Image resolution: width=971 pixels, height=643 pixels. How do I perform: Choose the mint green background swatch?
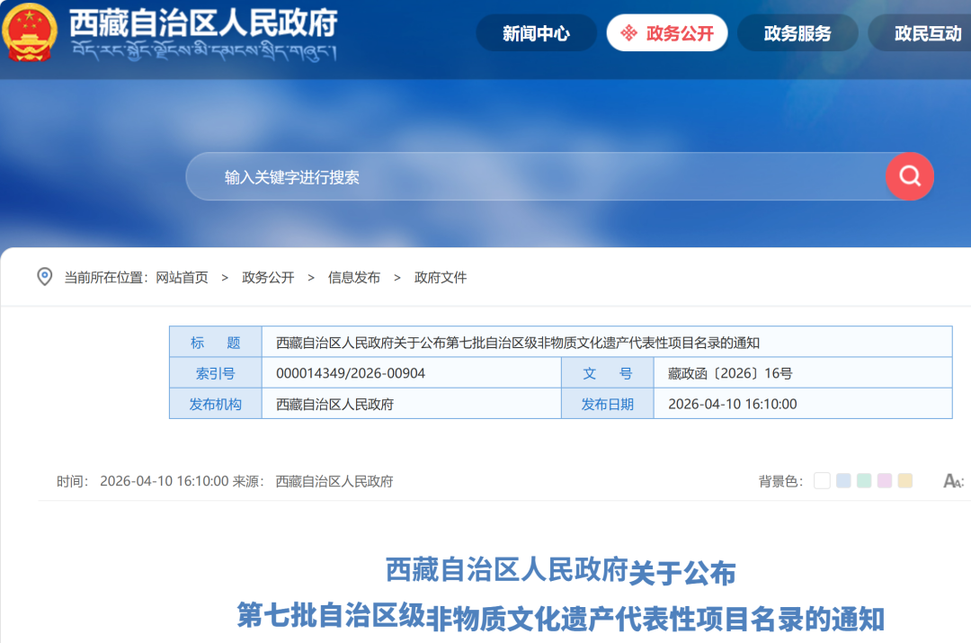864,481
